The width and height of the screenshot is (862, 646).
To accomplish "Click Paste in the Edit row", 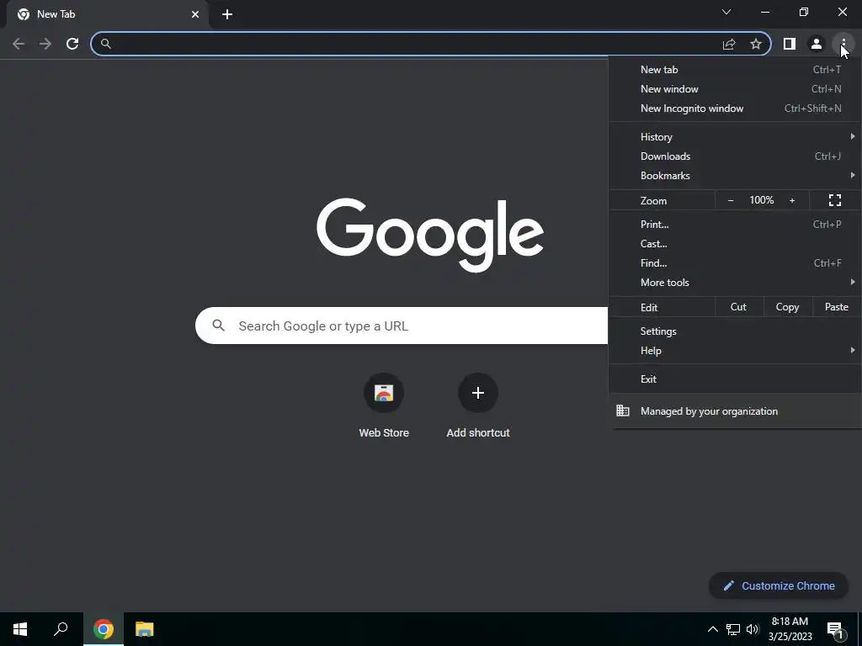I will (836, 307).
